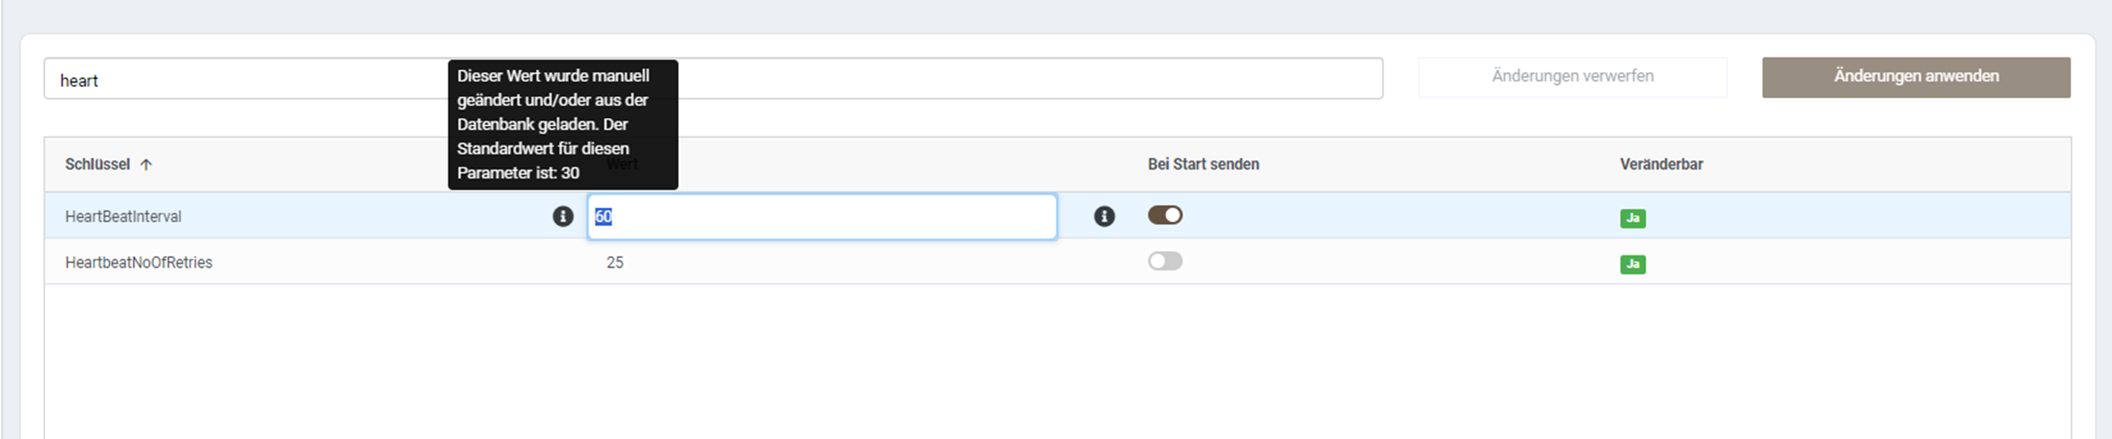Click the black tooltip about the Standardwert
Image resolution: width=2112 pixels, height=439 pixels.
click(563, 124)
